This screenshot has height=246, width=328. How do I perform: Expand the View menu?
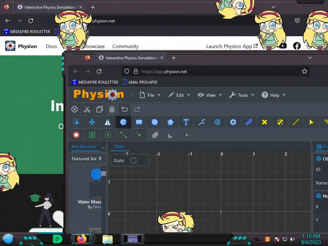pos(210,95)
